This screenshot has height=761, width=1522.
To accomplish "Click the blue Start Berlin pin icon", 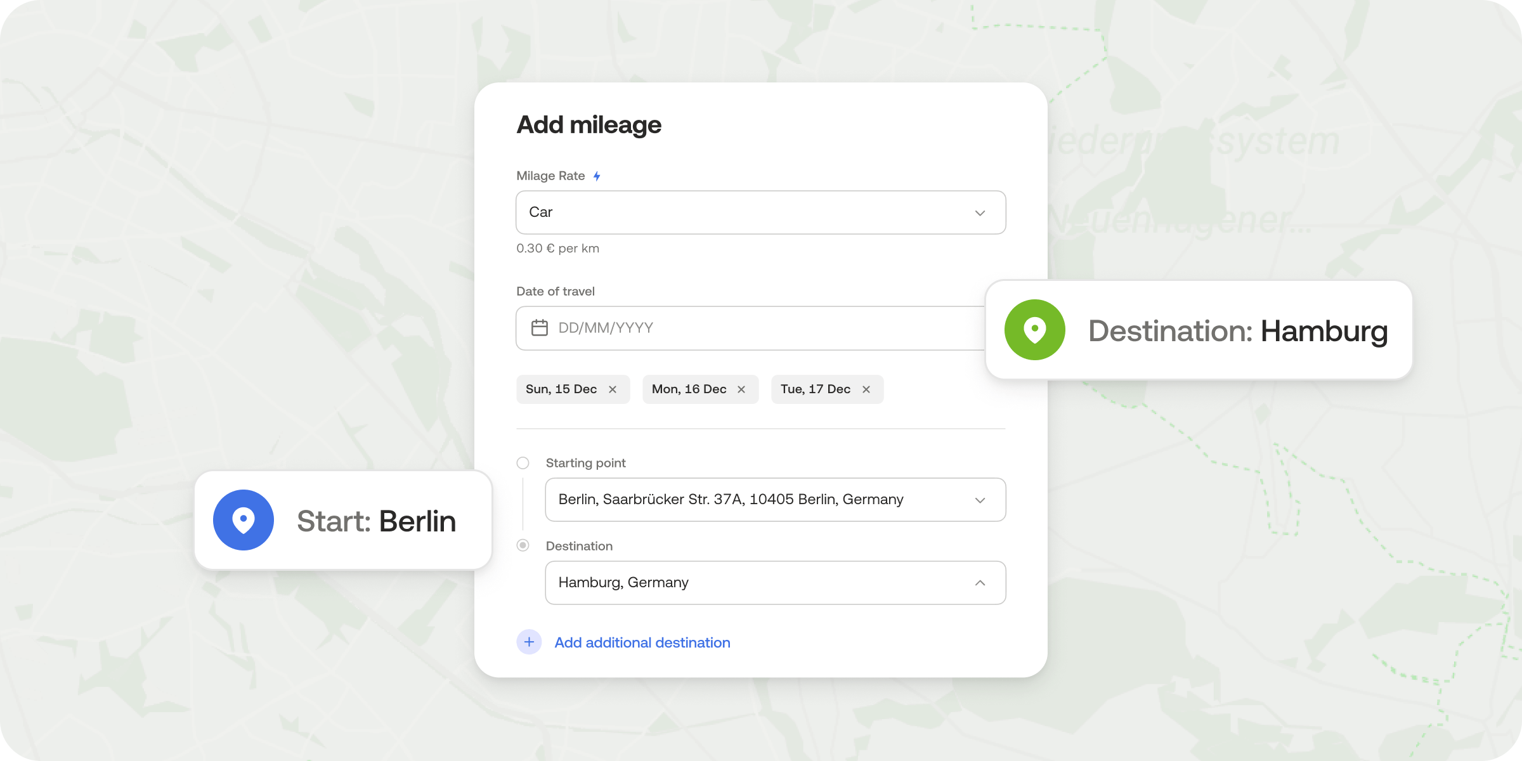I will (244, 520).
